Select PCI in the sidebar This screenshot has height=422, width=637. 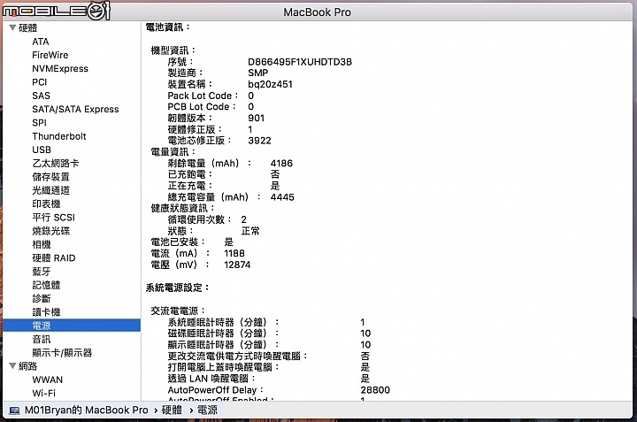40,82
